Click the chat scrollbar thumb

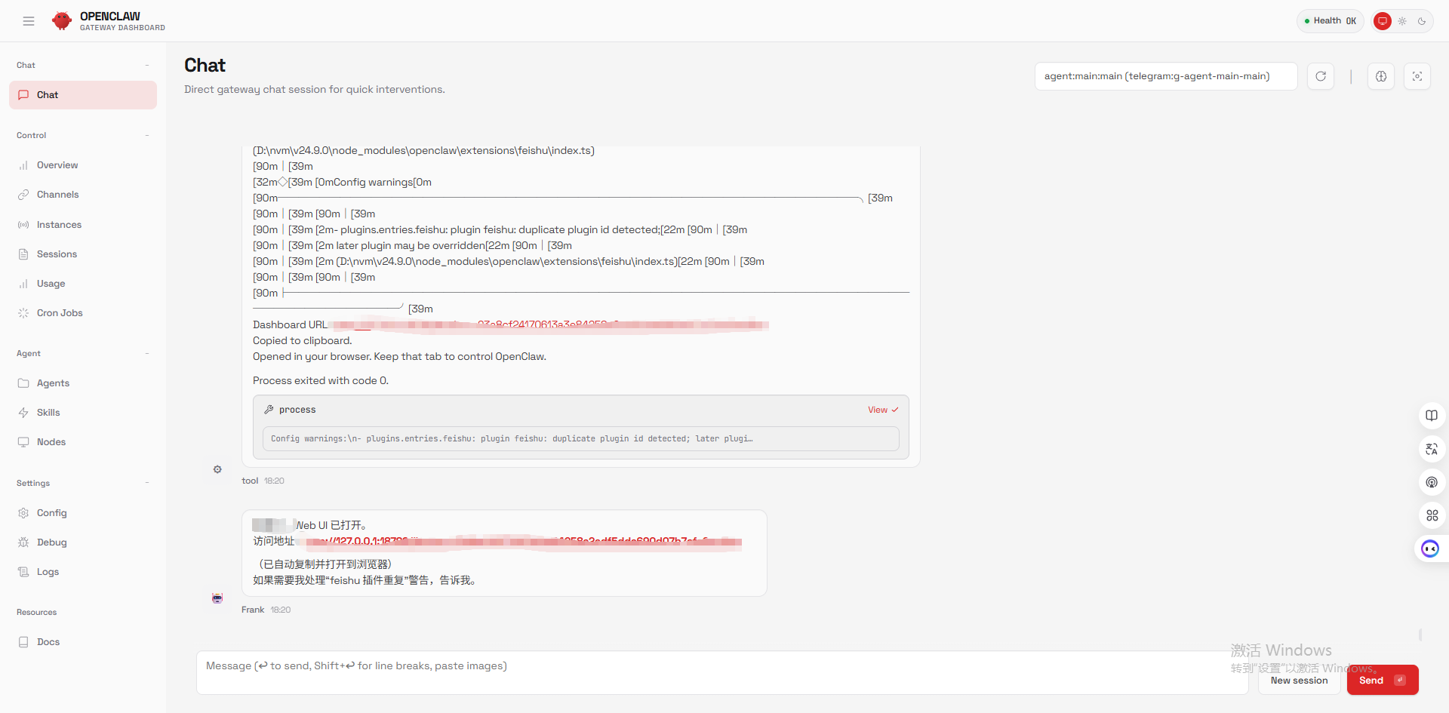tap(1420, 635)
